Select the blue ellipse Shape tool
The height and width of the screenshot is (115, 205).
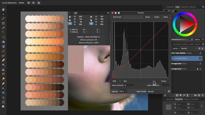3,93
